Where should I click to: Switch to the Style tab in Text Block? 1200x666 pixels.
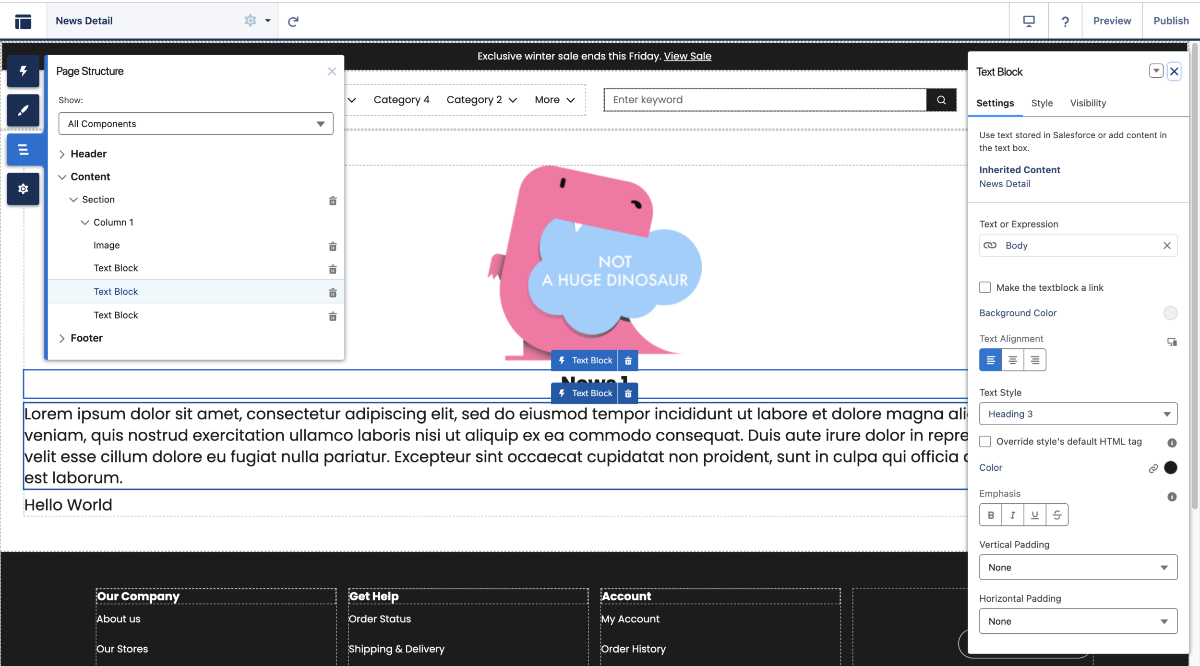(1042, 103)
